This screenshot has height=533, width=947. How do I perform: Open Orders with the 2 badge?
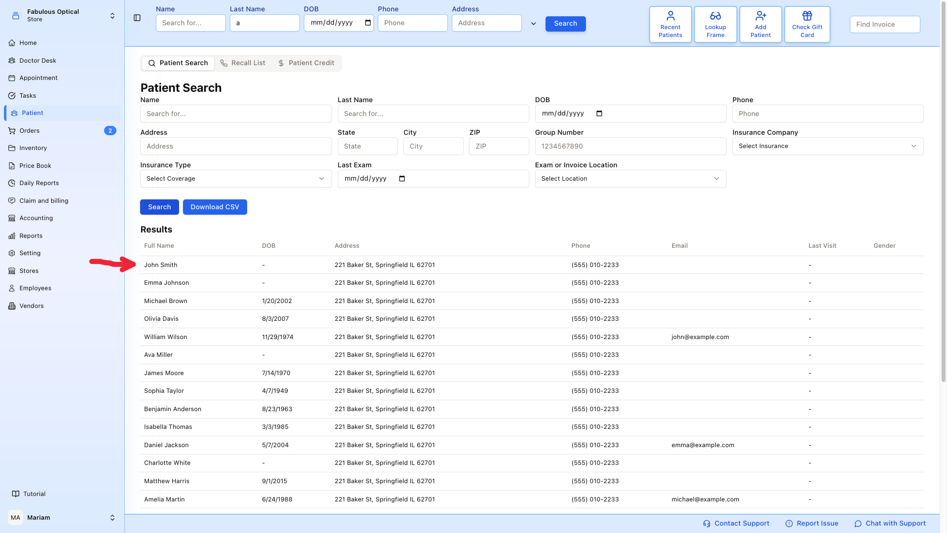pos(62,131)
